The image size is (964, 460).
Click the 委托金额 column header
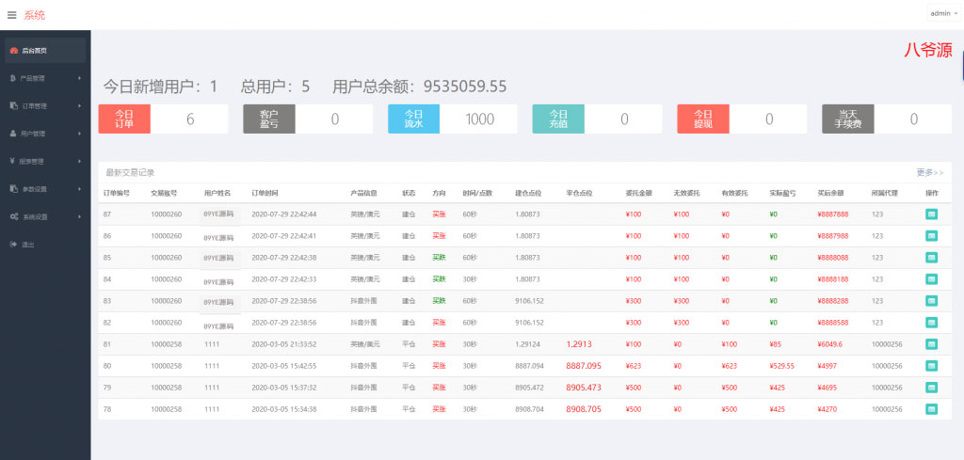(x=639, y=193)
